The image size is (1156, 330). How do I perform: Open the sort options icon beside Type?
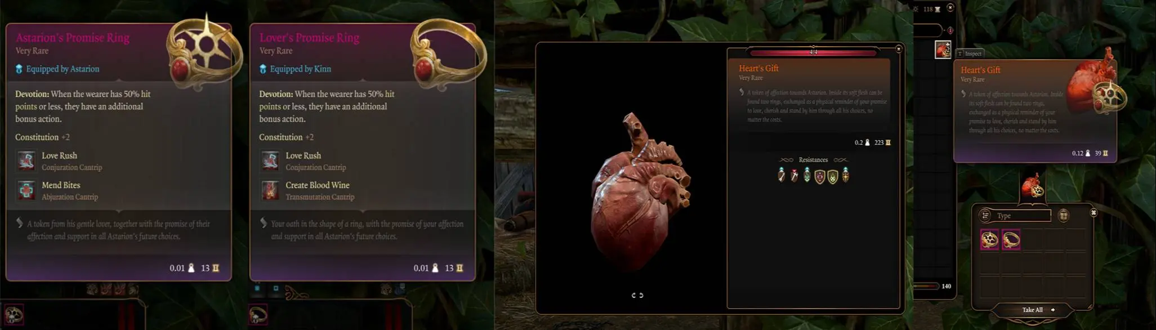[x=985, y=215]
